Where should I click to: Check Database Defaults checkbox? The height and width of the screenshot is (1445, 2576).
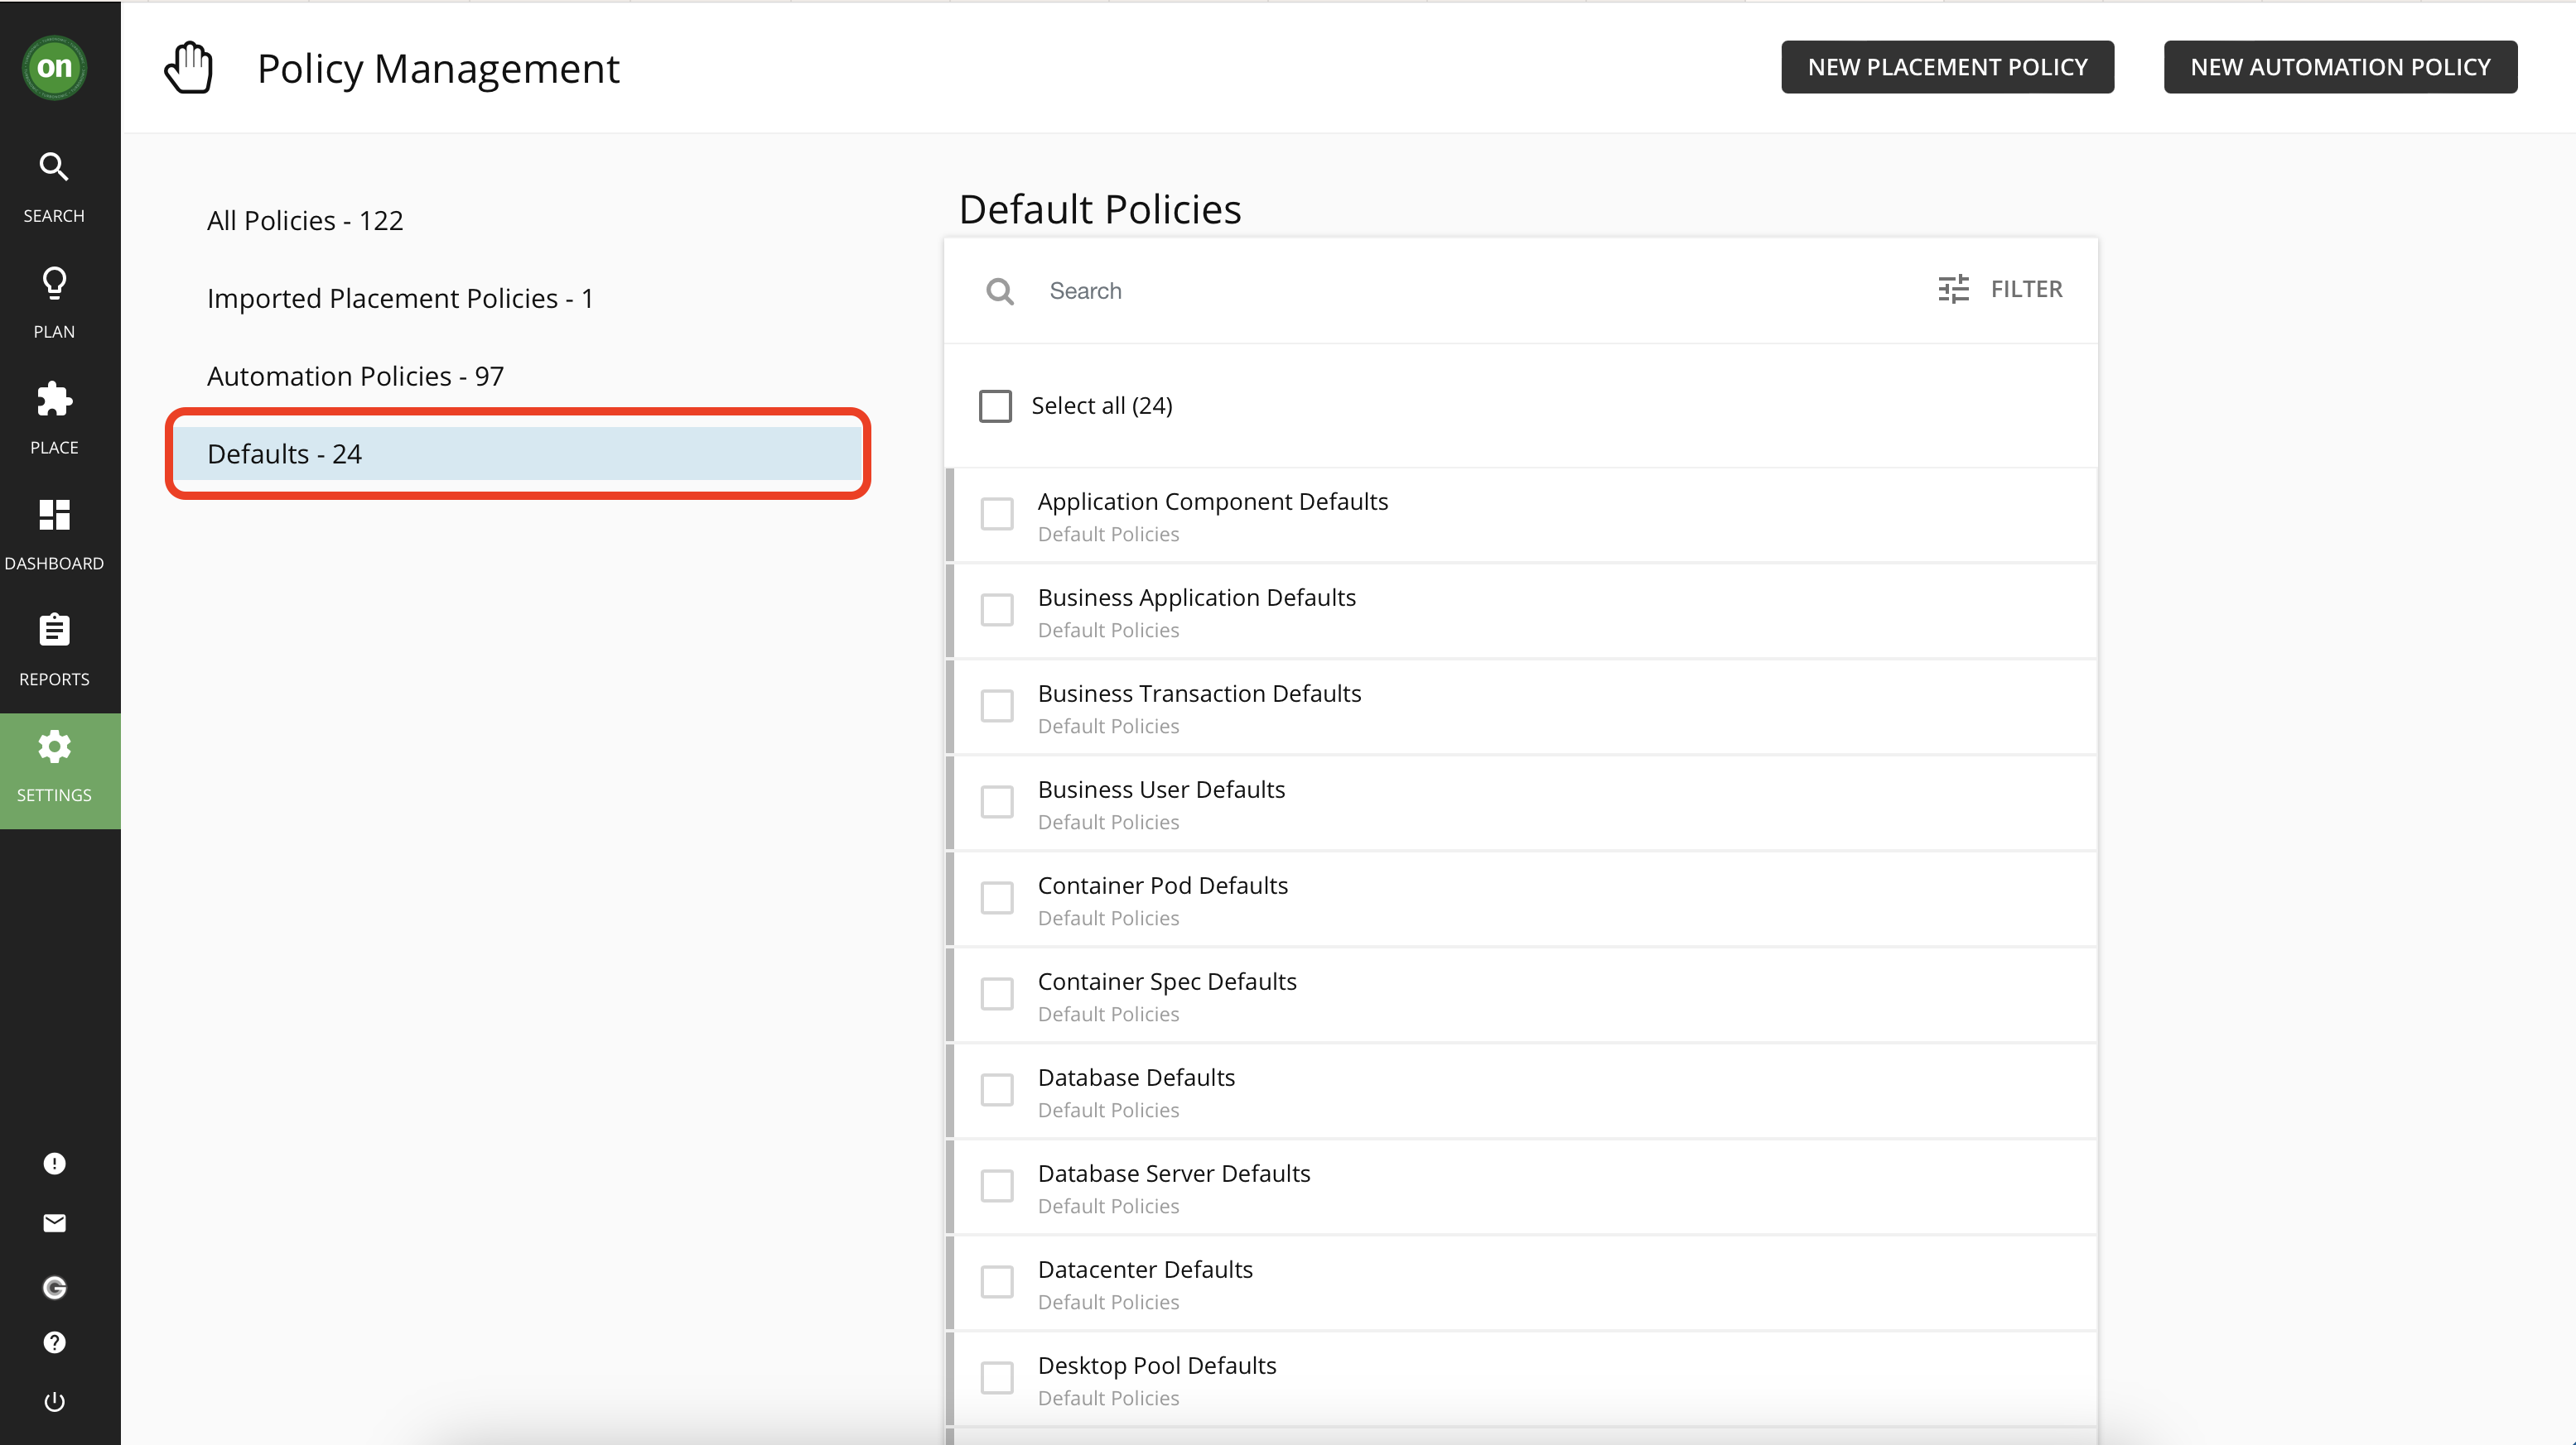click(997, 1089)
